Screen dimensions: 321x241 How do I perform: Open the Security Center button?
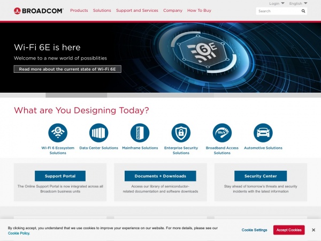tap(261, 176)
